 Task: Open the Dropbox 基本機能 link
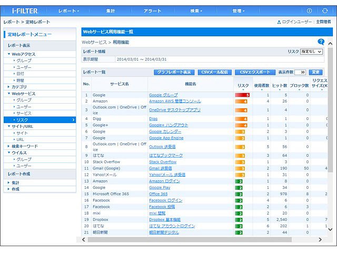(x=165, y=220)
